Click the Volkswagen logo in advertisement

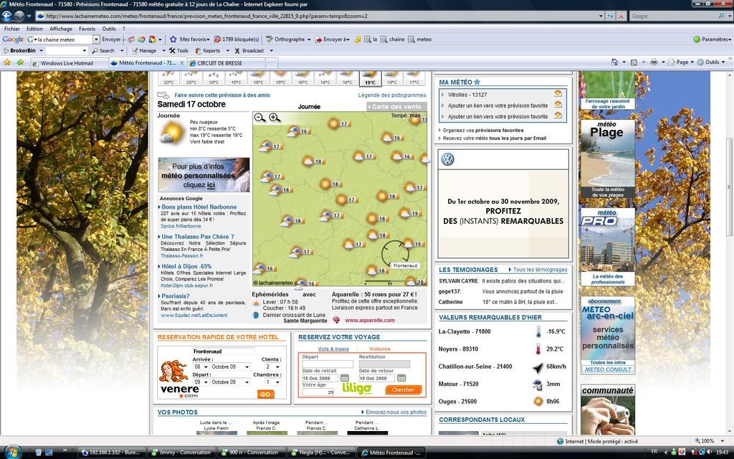448,160
